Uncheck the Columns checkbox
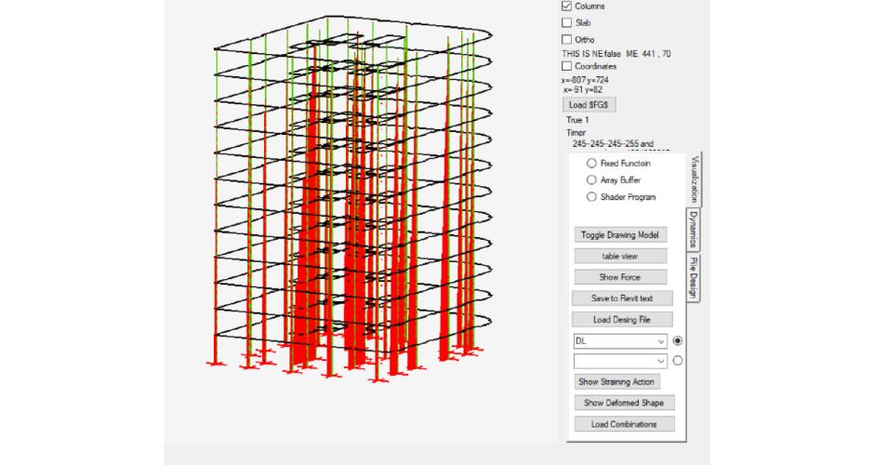874x465 pixels. 567,7
